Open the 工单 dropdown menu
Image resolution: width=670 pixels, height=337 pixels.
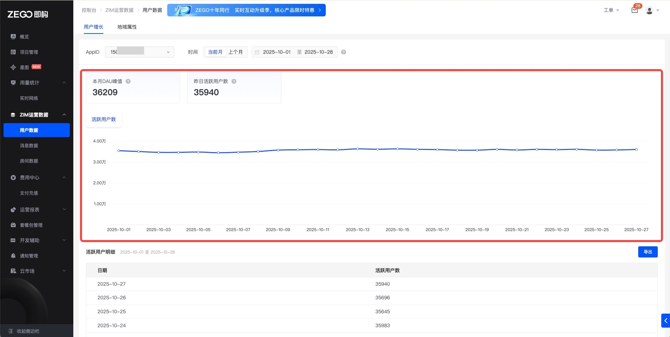coord(611,10)
